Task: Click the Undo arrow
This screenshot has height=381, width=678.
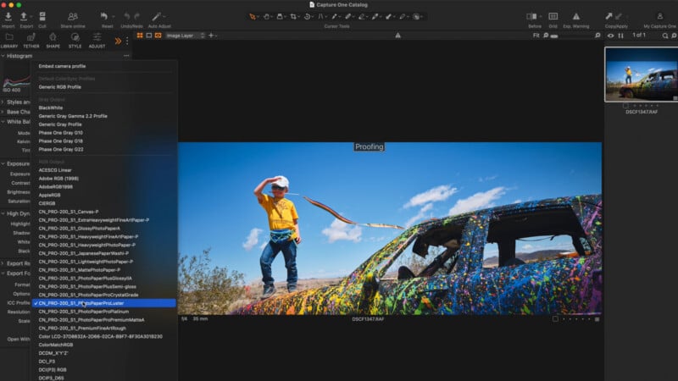Action: pyautogui.click(x=127, y=16)
